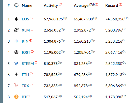Click the Stellar XLM logo icon
The height and width of the screenshot is (103, 130).
point(16,30)
